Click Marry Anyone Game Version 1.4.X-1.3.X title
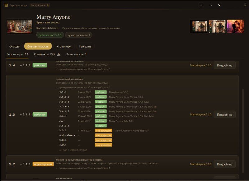The width and height of the screenshot is (249, 181). click(129, 102)
